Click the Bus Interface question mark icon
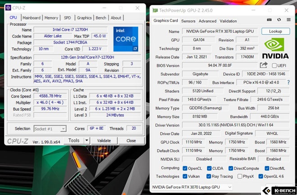297x195 pixels. [x=288, y=82]
